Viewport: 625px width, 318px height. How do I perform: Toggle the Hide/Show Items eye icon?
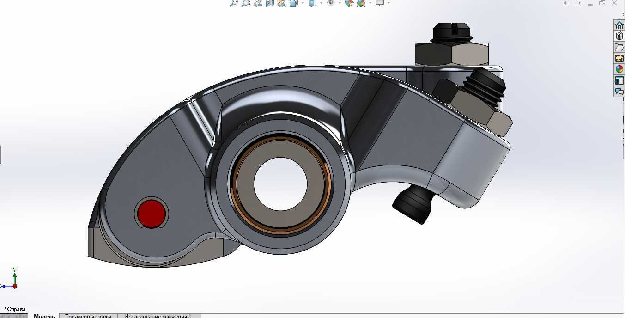[x=331, y=3]
